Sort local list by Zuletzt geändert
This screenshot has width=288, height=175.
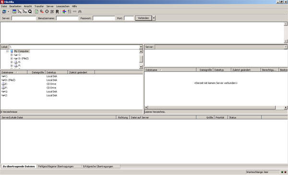coord(82,72)
